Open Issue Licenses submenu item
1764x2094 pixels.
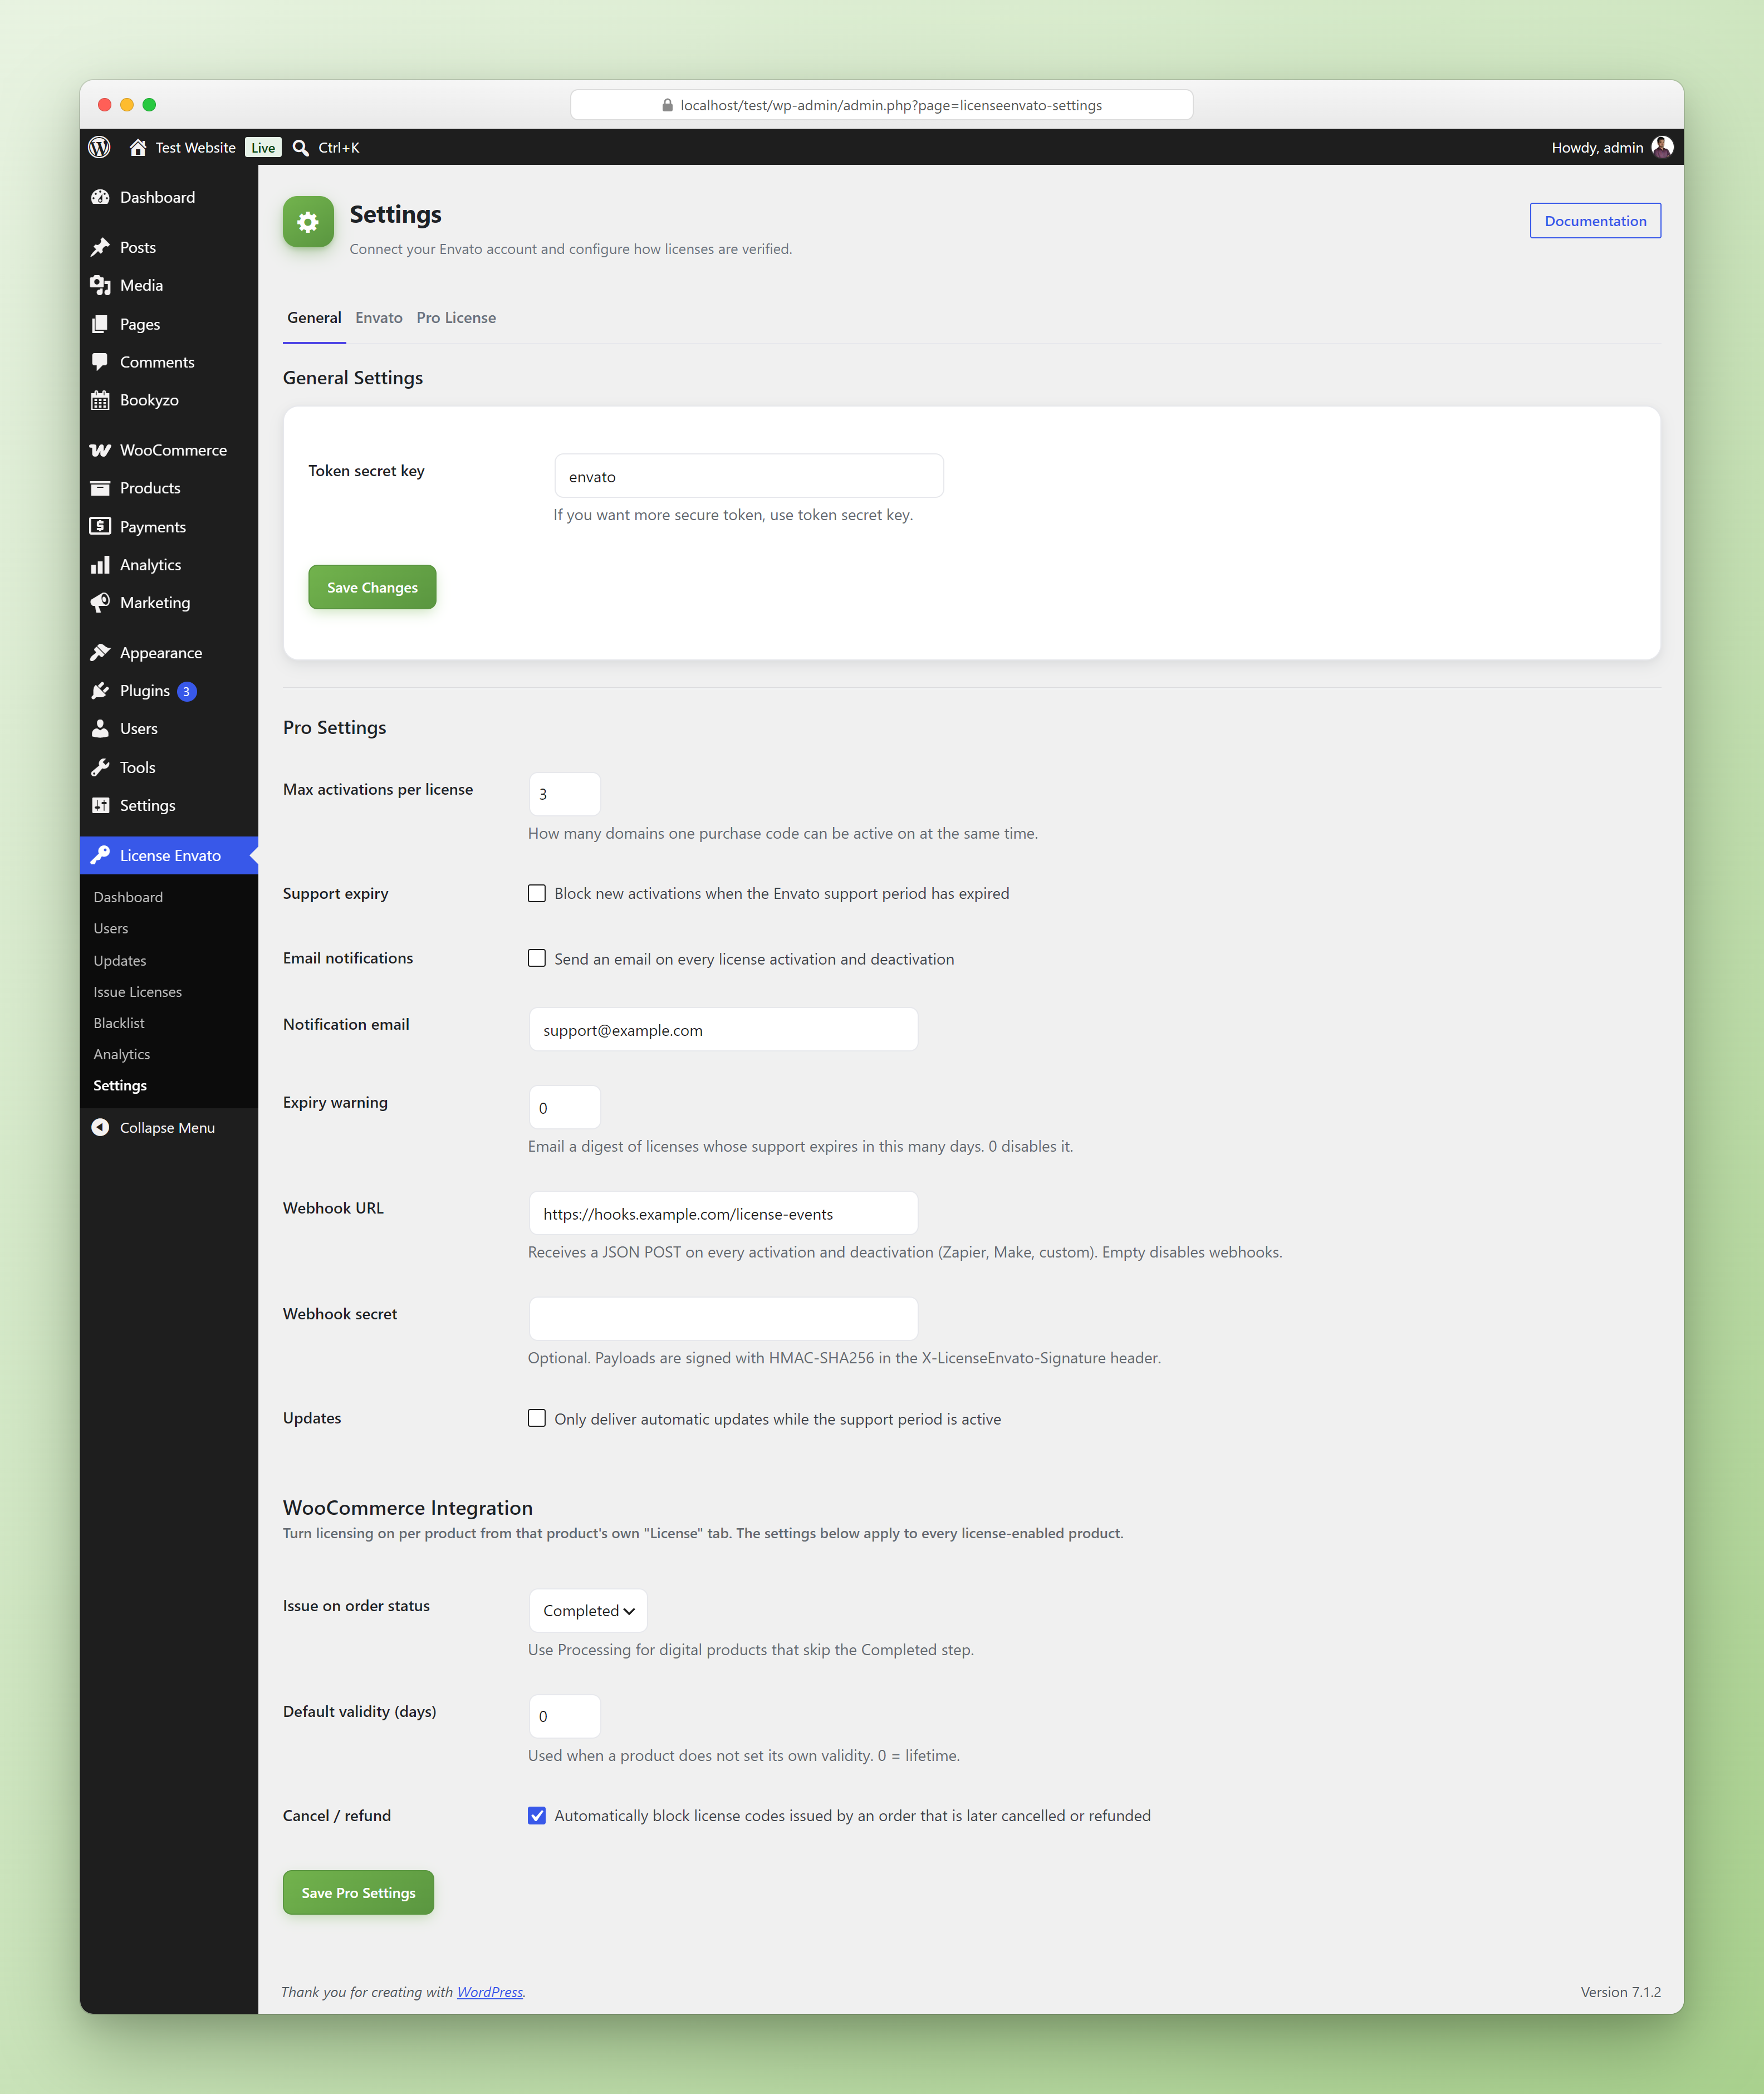point(137,991)
